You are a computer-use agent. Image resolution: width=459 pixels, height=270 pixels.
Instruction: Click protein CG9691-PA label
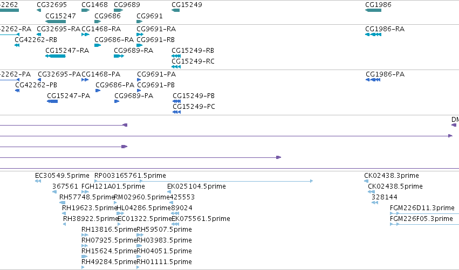(x=156, y=74)
